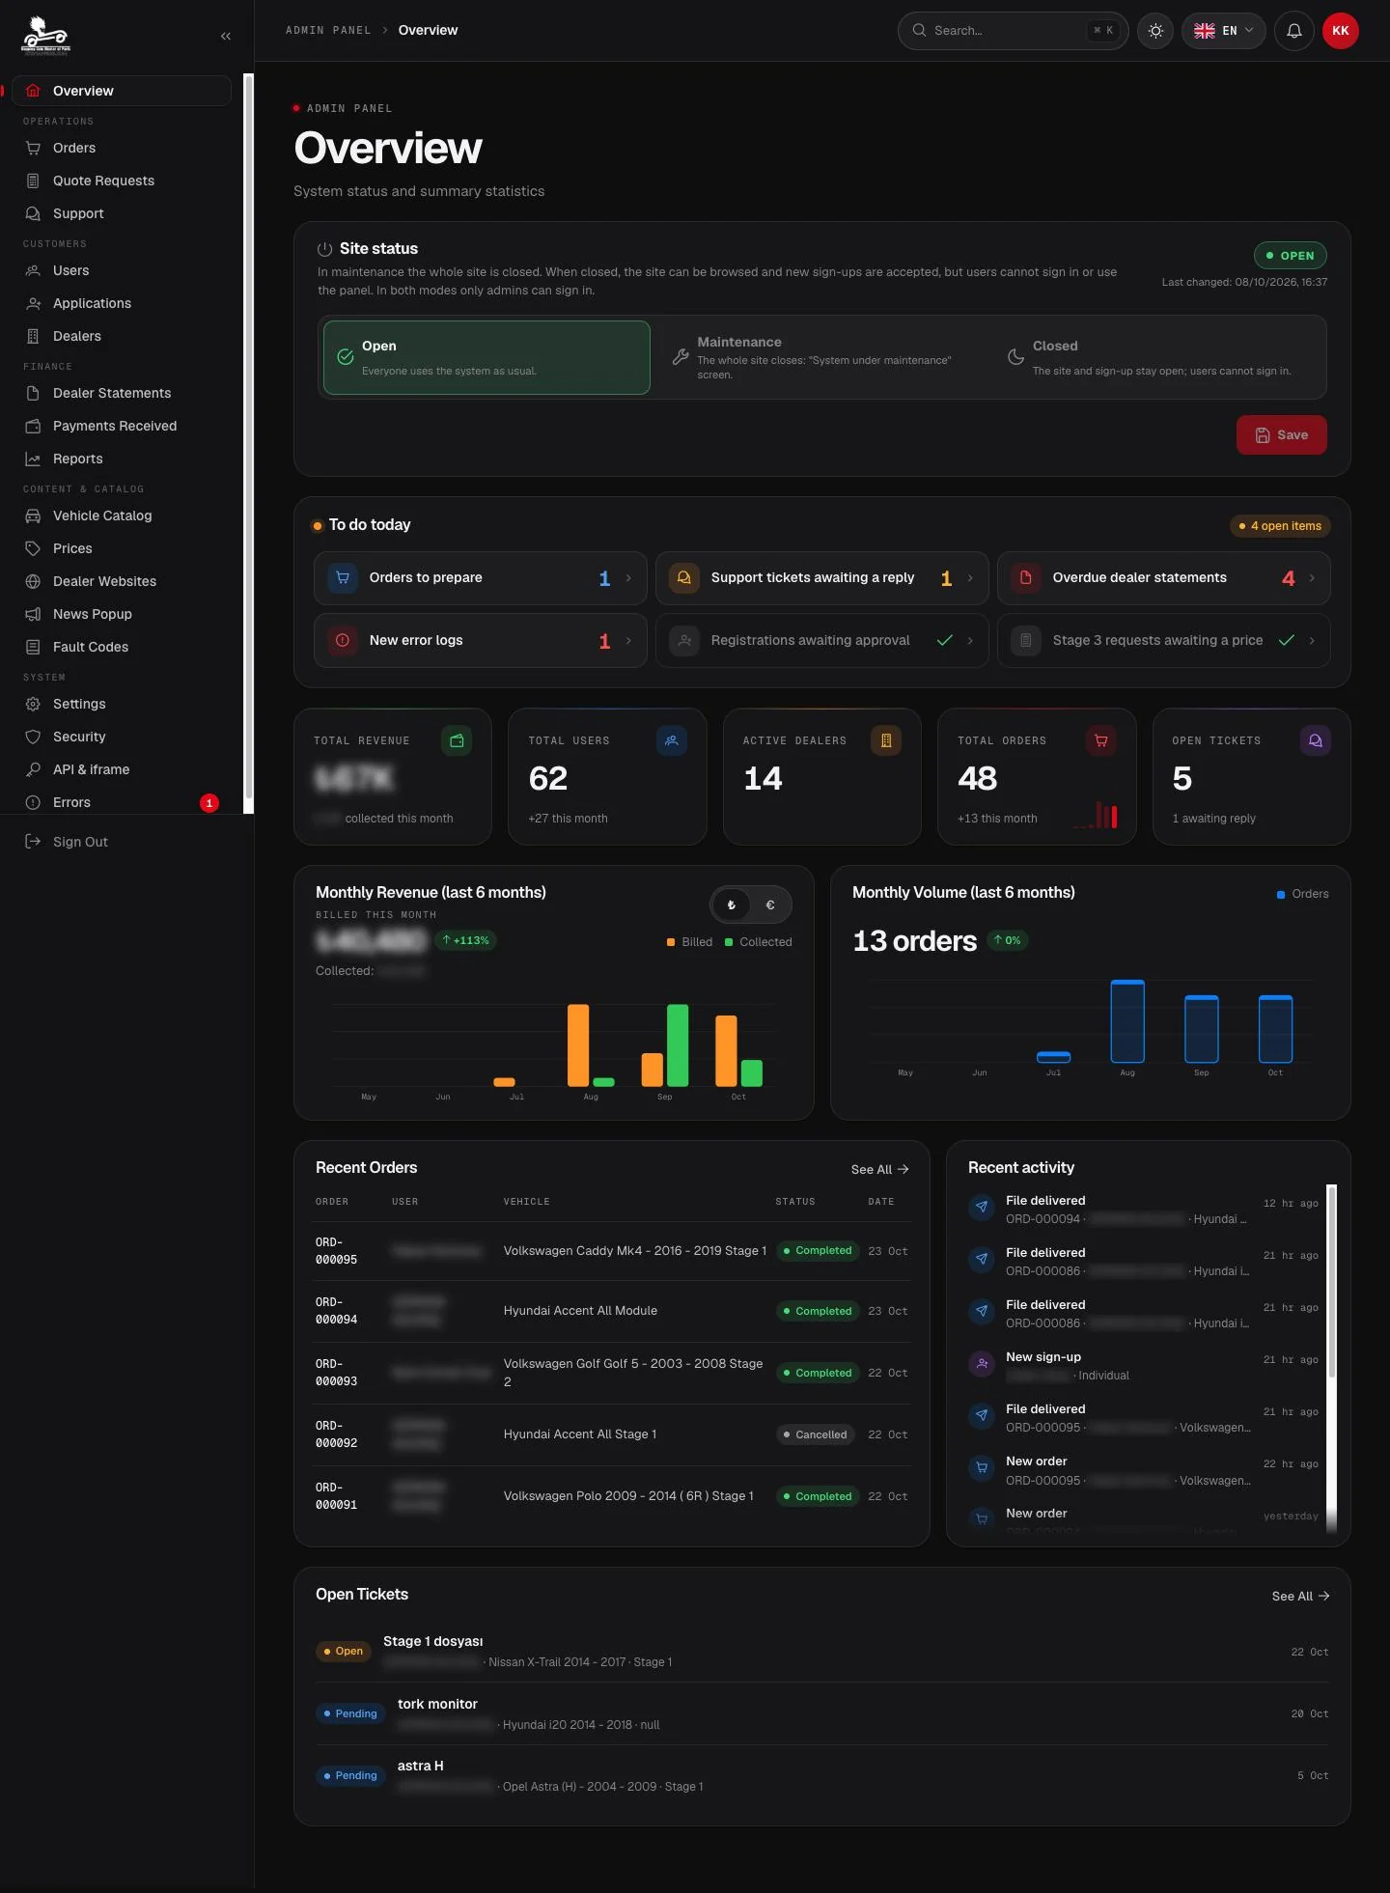The height and width of the screenshot is (1893, 1390).
Task: Click the Open Tickets chat icon
Action: click(x=1316, y=740)
